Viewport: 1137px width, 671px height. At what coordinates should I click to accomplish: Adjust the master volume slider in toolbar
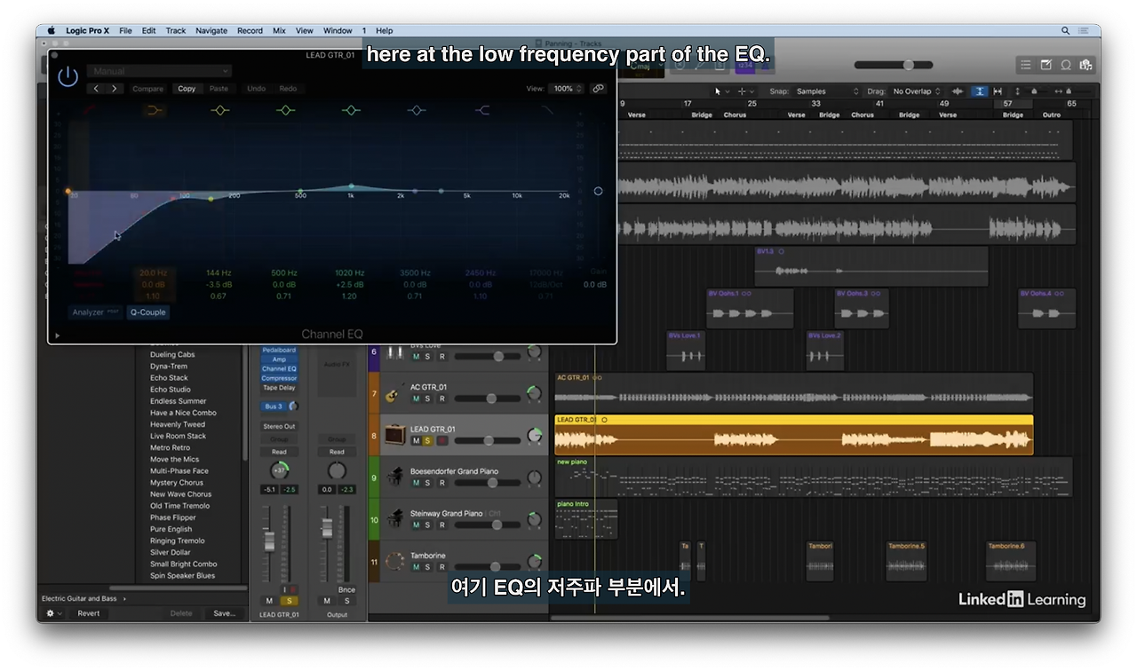pyautogui.click(x=894, y=65)
